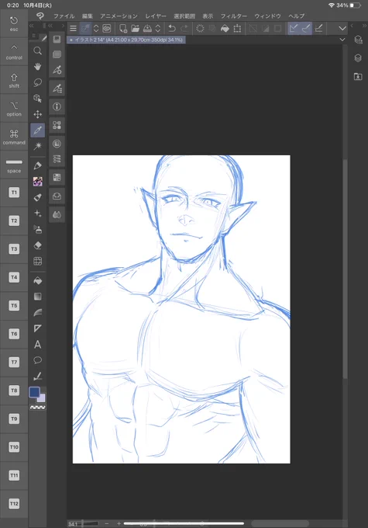368x528 pixels.
Task: Select the Auto select magic wand tool
Action: tap(38, 146)
